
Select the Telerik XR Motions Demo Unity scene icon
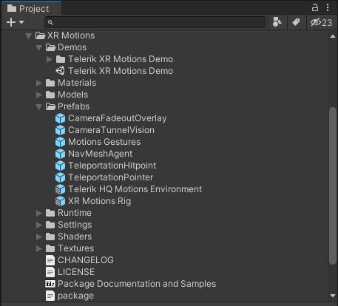(x=60, y=71)
